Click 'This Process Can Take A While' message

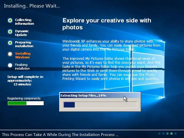click(60, 135)
